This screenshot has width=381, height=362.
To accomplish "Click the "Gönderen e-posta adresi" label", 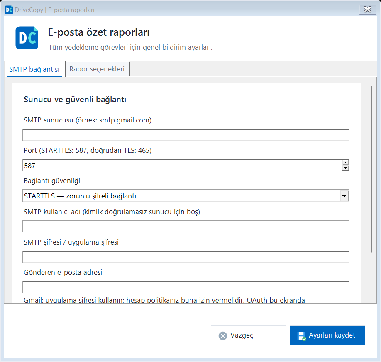I will pyautogui.click(x=63, y=272).
